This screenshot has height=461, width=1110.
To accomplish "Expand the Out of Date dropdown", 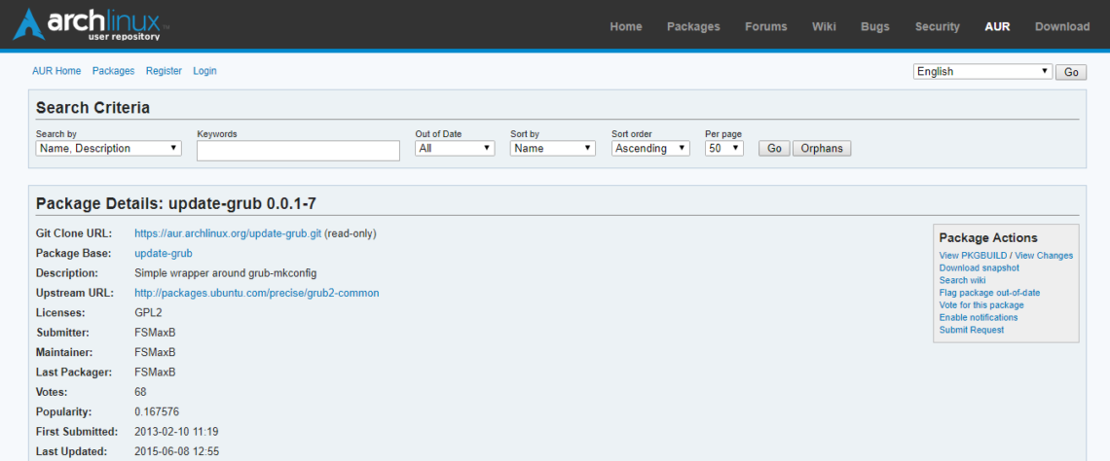I will point(455,149).
